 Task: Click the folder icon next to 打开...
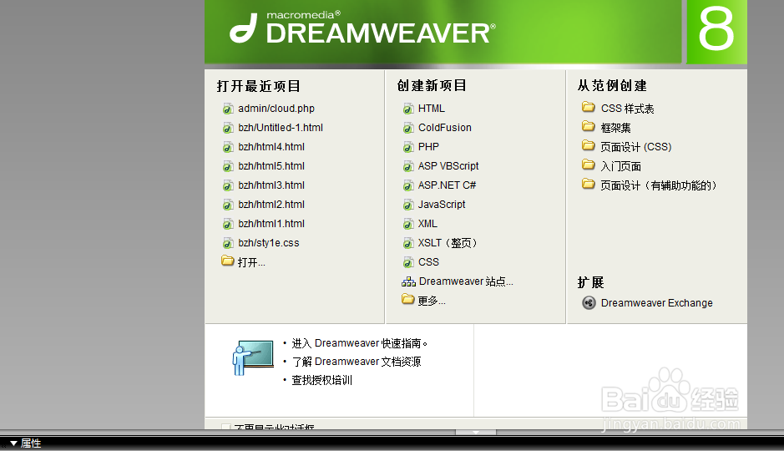pos(227,261)
